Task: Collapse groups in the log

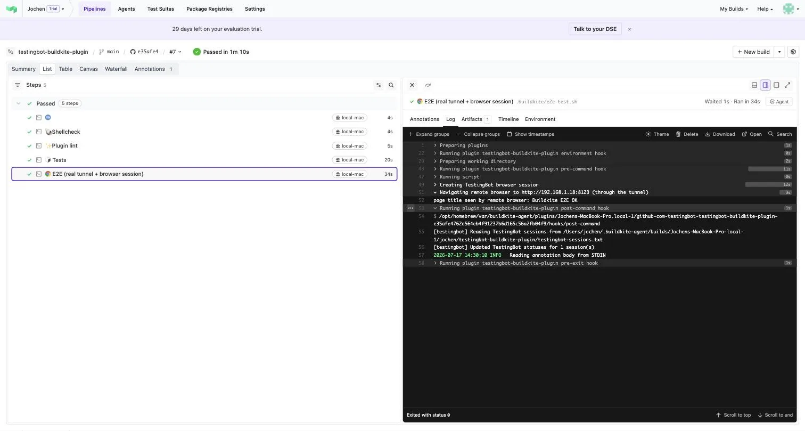Action: click(478, 134)
